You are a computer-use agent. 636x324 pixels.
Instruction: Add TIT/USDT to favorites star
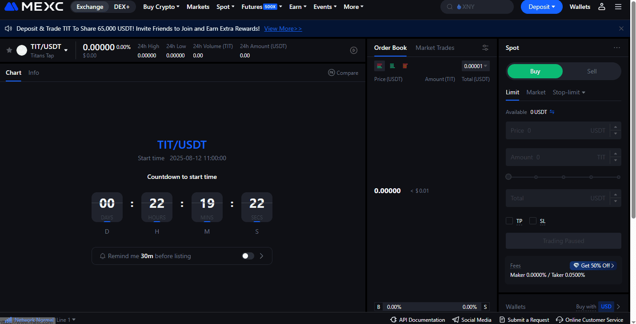tap(9, 50)
